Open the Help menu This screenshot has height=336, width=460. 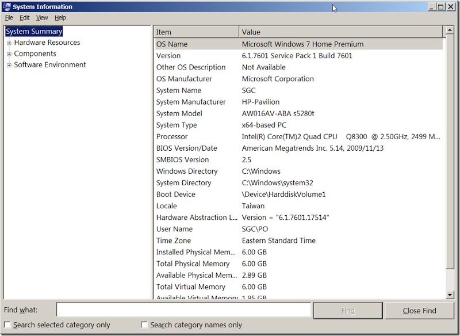pyautogui.click(x=60, y=18)
